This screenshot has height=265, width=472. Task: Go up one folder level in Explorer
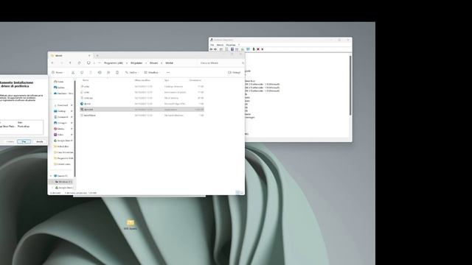pyautogui.click(x=70, y=63)
